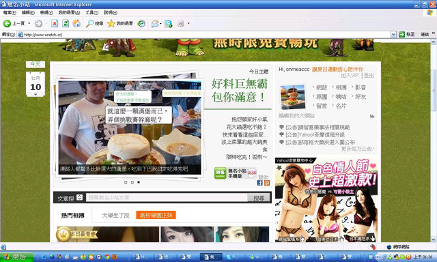Screen dimensions: 437x262
Task: Launch Firefox from quick launch bar
Action: pos(115,257)
